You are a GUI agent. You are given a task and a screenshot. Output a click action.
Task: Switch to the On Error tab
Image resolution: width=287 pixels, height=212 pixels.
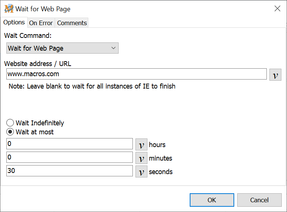[41, 23]
